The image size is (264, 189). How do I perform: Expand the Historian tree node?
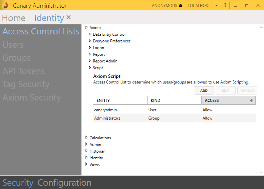pyautogui.click(x=86, y=151)
